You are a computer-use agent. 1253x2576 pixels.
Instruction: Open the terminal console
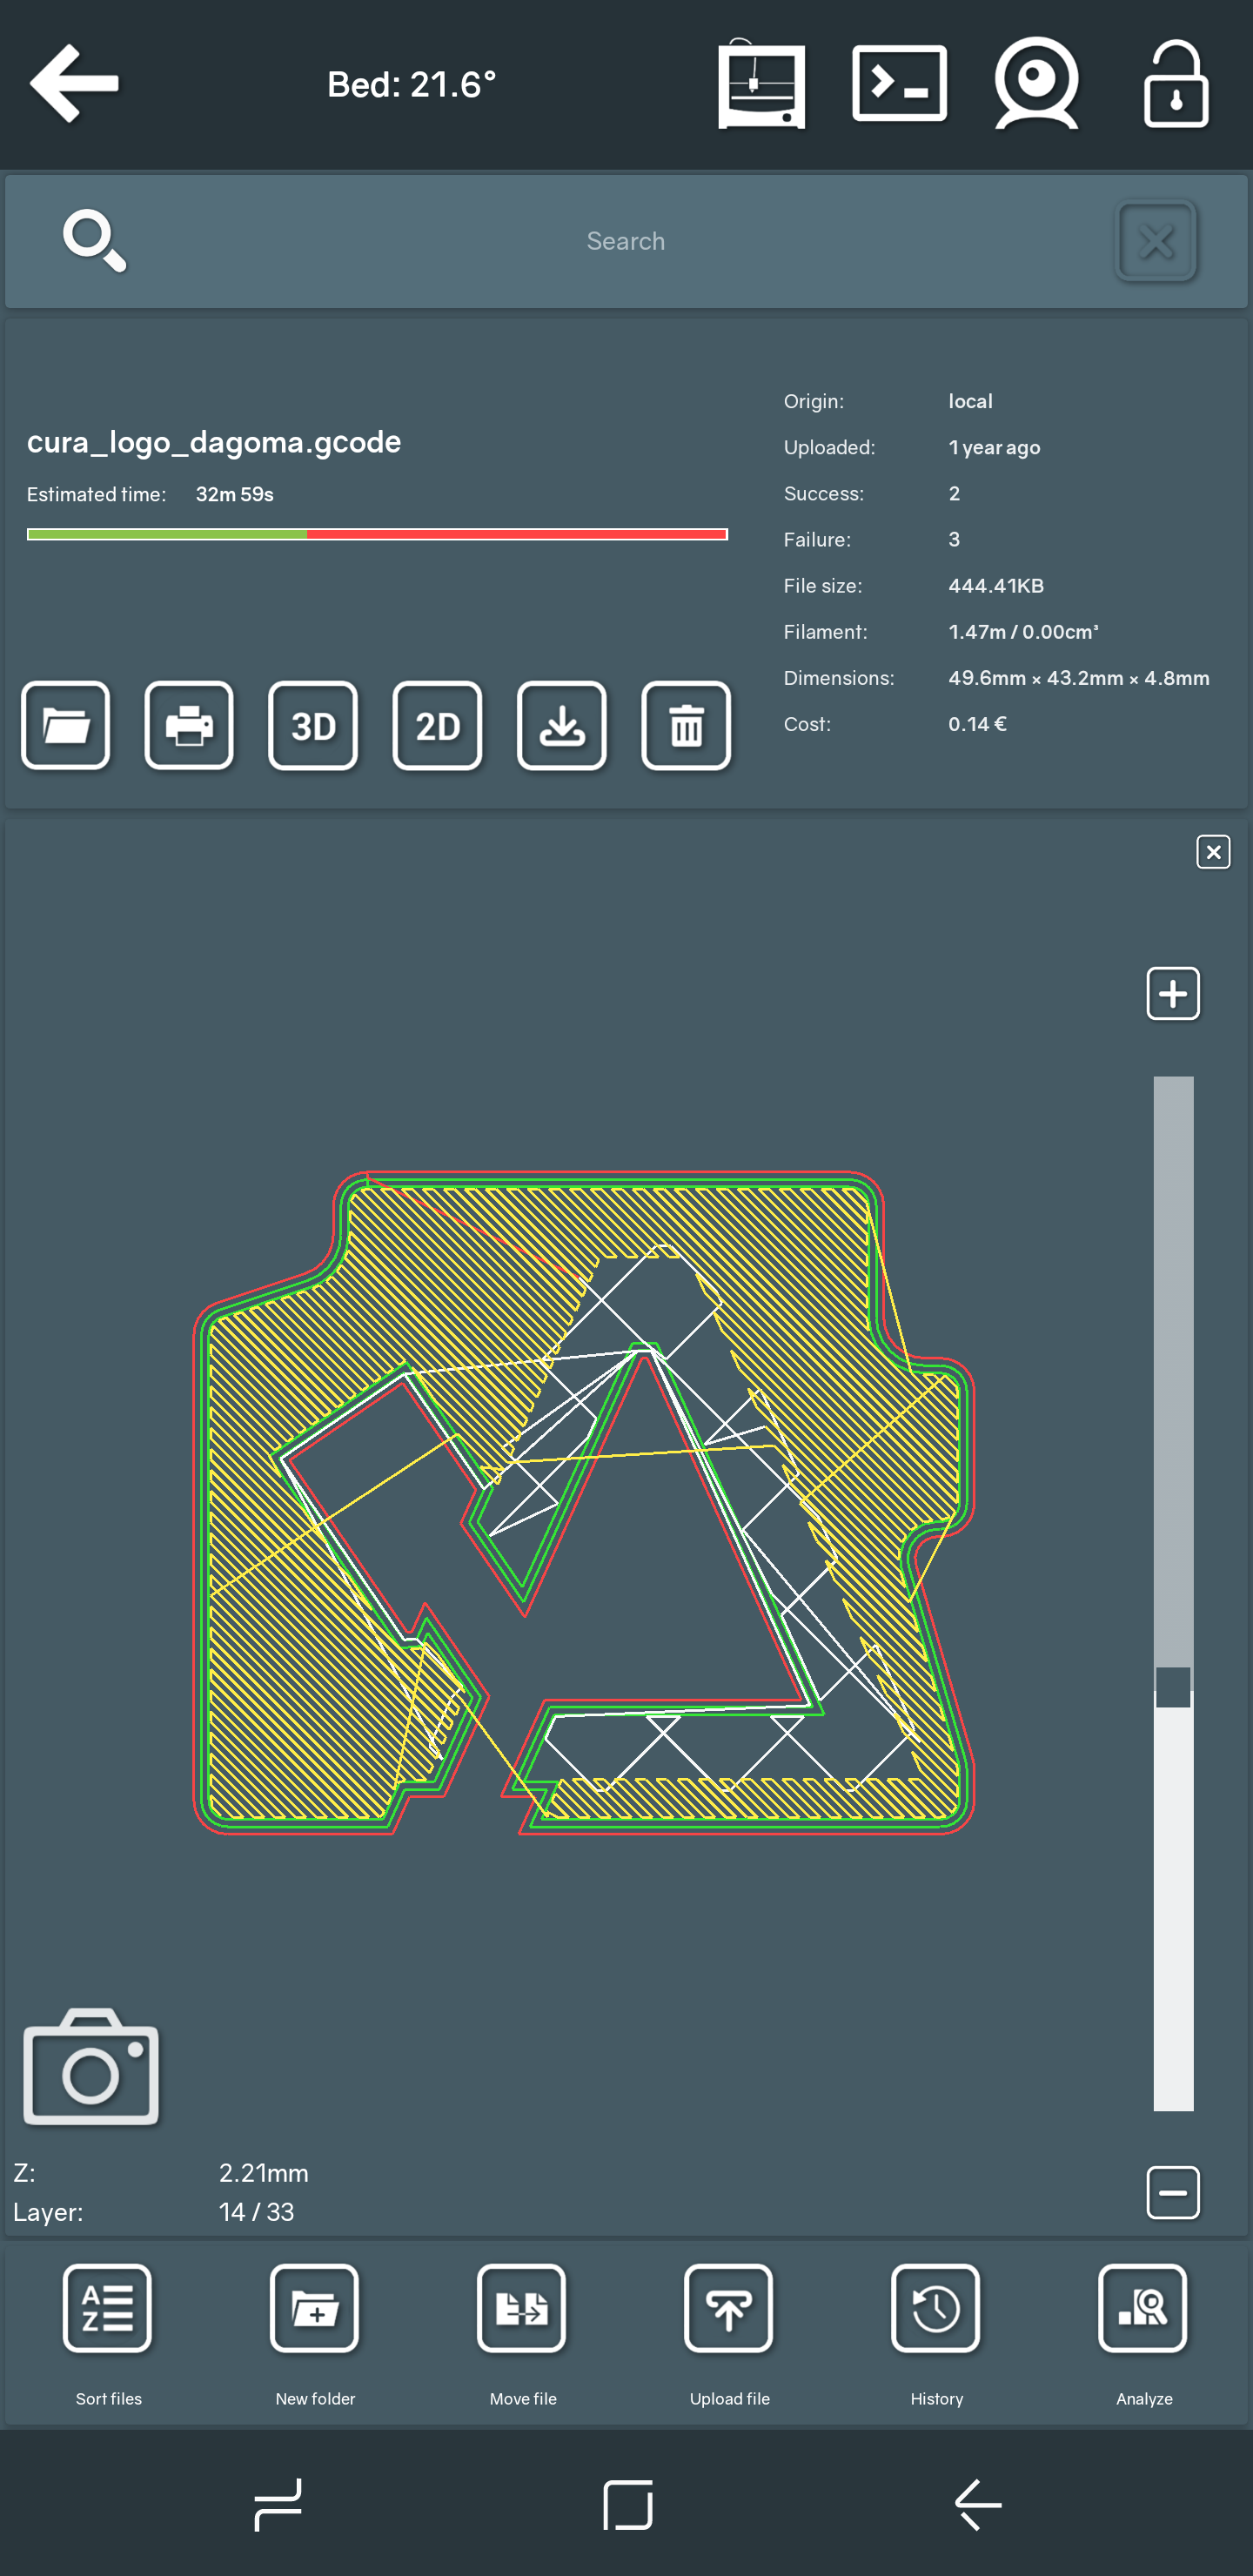[899, 84]
